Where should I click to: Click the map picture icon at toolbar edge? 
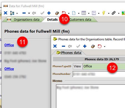tap(123, 13)
